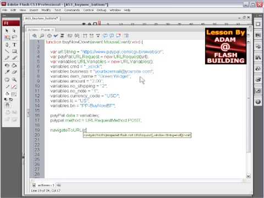Click the Find icon in Actions toolbar
This screenshot has width=264, height=198.
tap(42, 36)
